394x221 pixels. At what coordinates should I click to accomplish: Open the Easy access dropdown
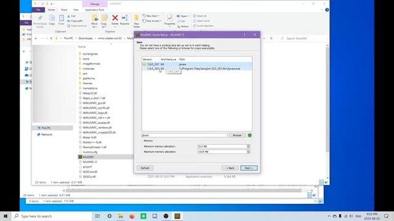151,21
